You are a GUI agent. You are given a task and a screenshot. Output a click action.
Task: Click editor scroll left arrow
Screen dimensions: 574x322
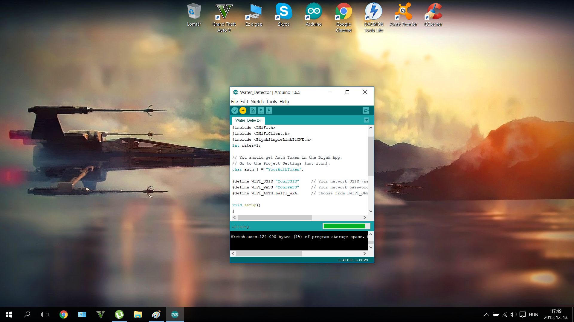234,218
